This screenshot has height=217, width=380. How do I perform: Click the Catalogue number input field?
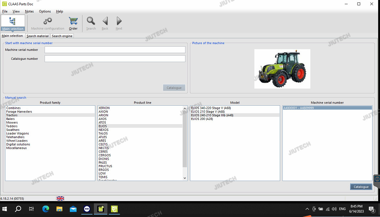click(x=115, y=59)
